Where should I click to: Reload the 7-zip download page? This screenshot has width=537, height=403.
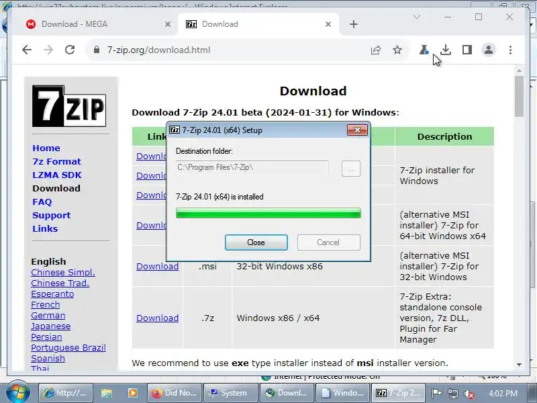click(x=70, y=50)
